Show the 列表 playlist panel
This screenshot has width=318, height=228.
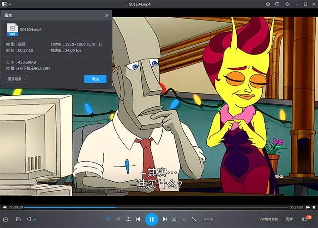tap(289, 219)
